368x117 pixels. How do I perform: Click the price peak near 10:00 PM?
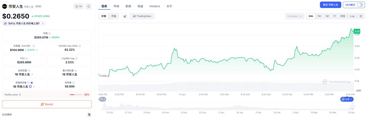click(174, 48)
